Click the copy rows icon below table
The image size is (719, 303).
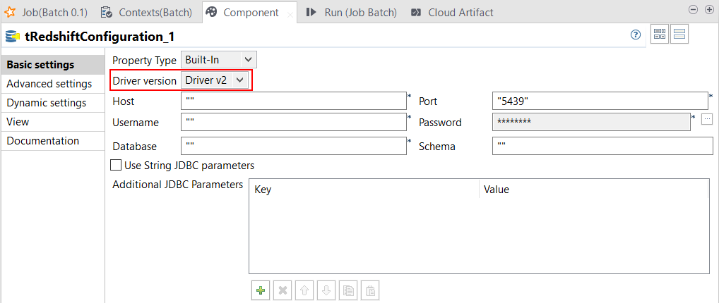(x=348, y=290)
